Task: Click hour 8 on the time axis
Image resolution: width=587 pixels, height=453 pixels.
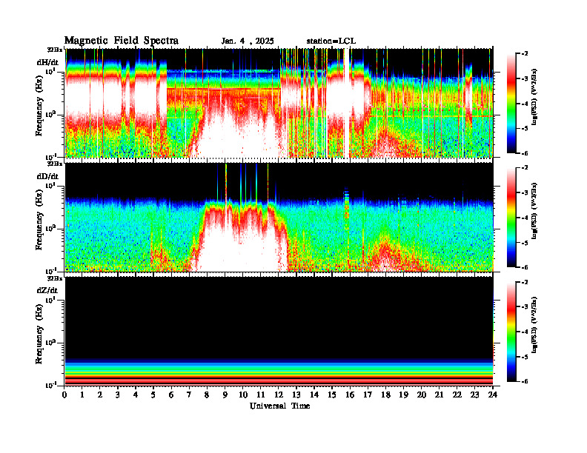Action: 207,395
